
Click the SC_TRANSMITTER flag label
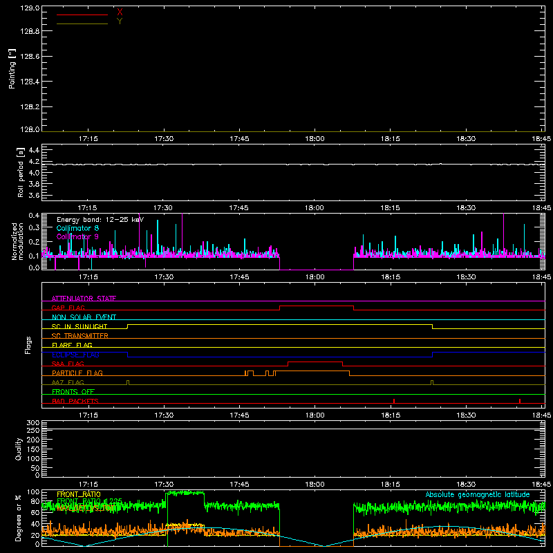point(80,336)
